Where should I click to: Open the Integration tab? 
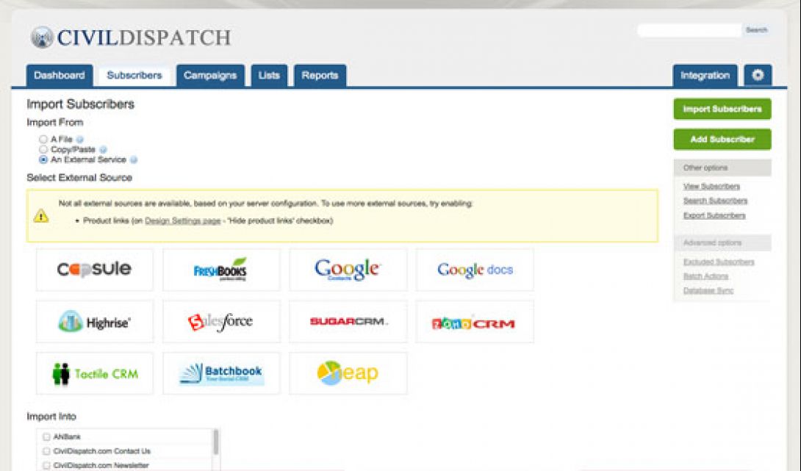705,75
